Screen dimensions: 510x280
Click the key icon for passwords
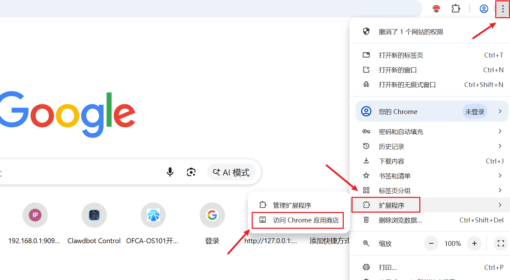click(366, 132)
